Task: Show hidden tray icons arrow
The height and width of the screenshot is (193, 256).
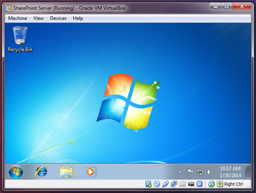Action: (180, 172)
